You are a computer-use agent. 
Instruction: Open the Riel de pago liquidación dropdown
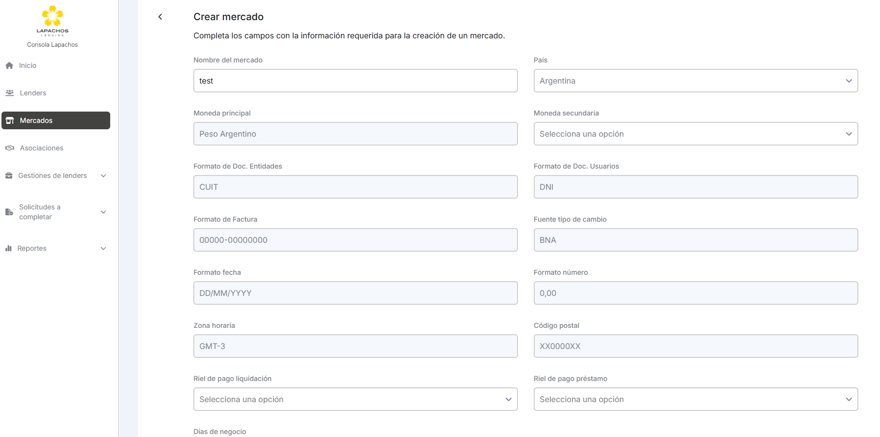pos(355,399)
